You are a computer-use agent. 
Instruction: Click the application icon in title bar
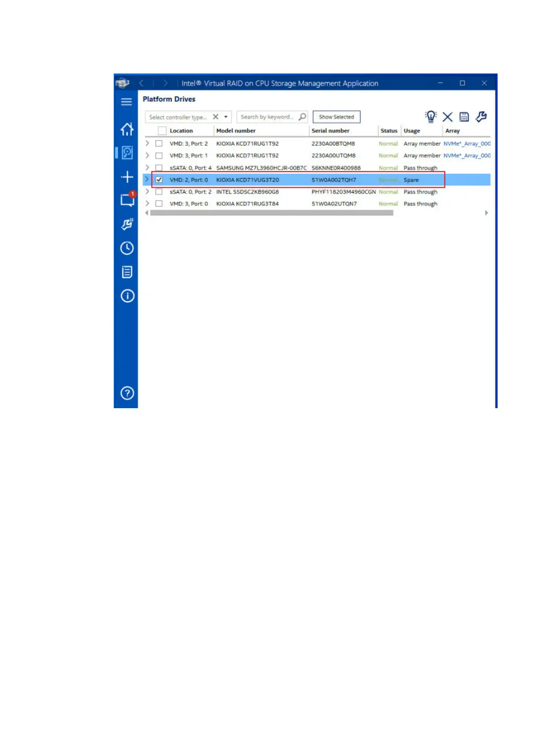(122, 83)
